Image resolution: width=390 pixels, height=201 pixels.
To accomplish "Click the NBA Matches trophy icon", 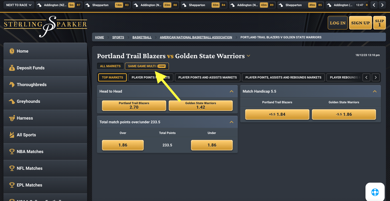I will click(x=12, y=151).
